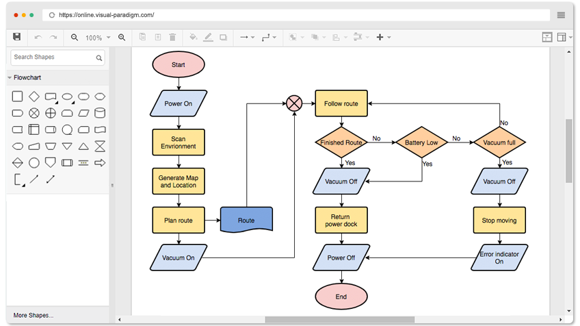Viewport: 580px width, 326px height.
Task: Open the hamburger menu in the browser bar
Action: [x=561, y=15]
